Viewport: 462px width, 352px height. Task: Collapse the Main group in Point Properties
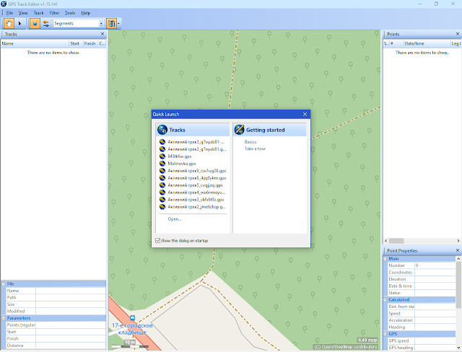click(385, 259)
